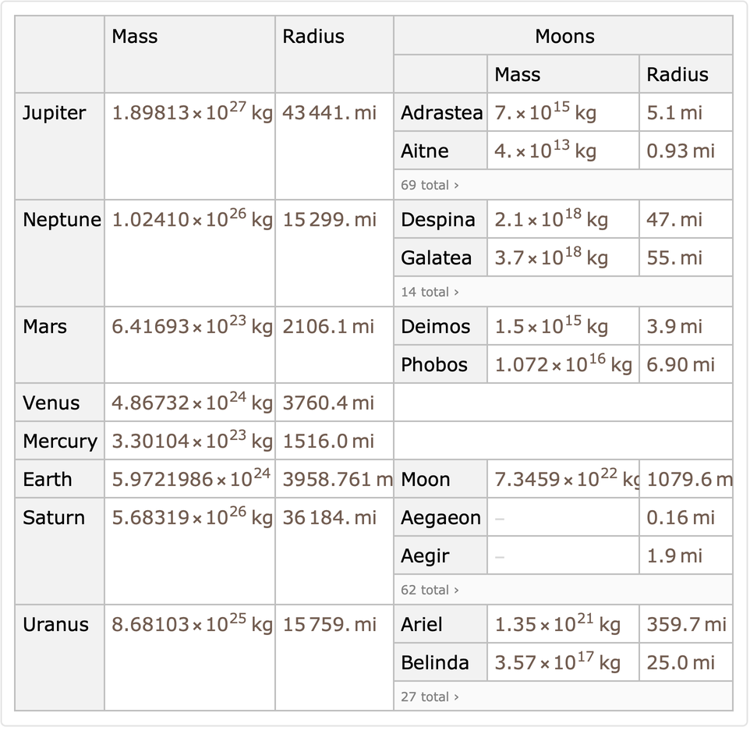This screenshot has width=750, height=752.
Task: Select the Phobos moon entry
Action: [x=434, y=365]
